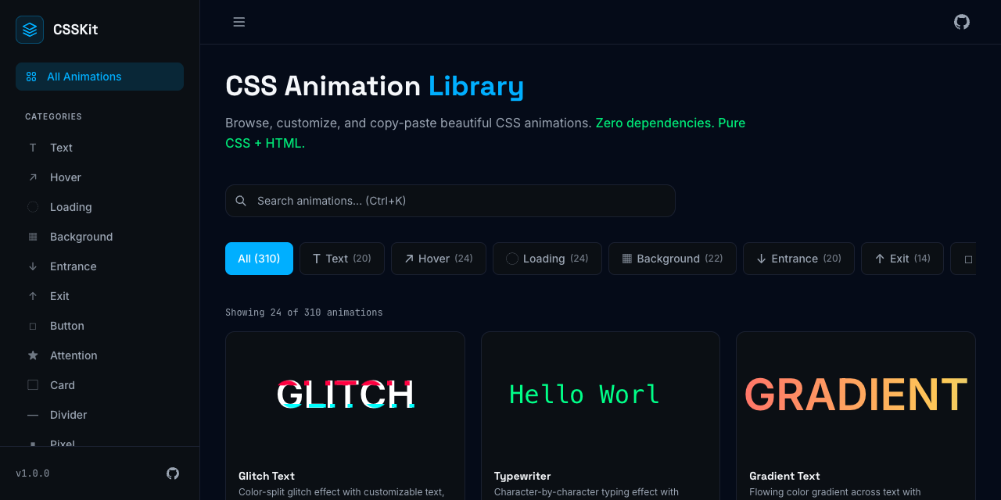The image size is (1001, 500).
Task: Filter by Entrance (20) tab
Action: pos(798,259)
